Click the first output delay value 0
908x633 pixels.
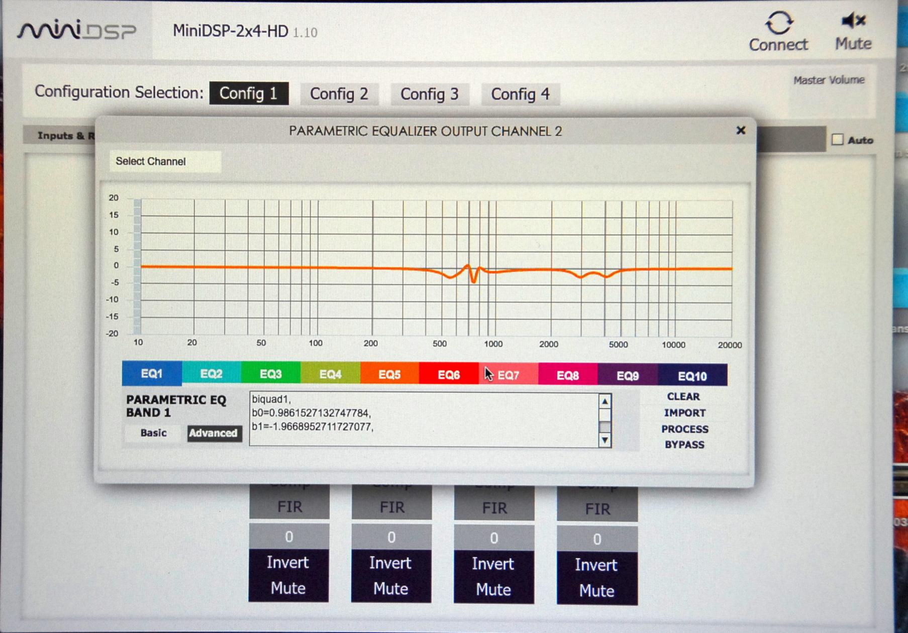point(289,537)
